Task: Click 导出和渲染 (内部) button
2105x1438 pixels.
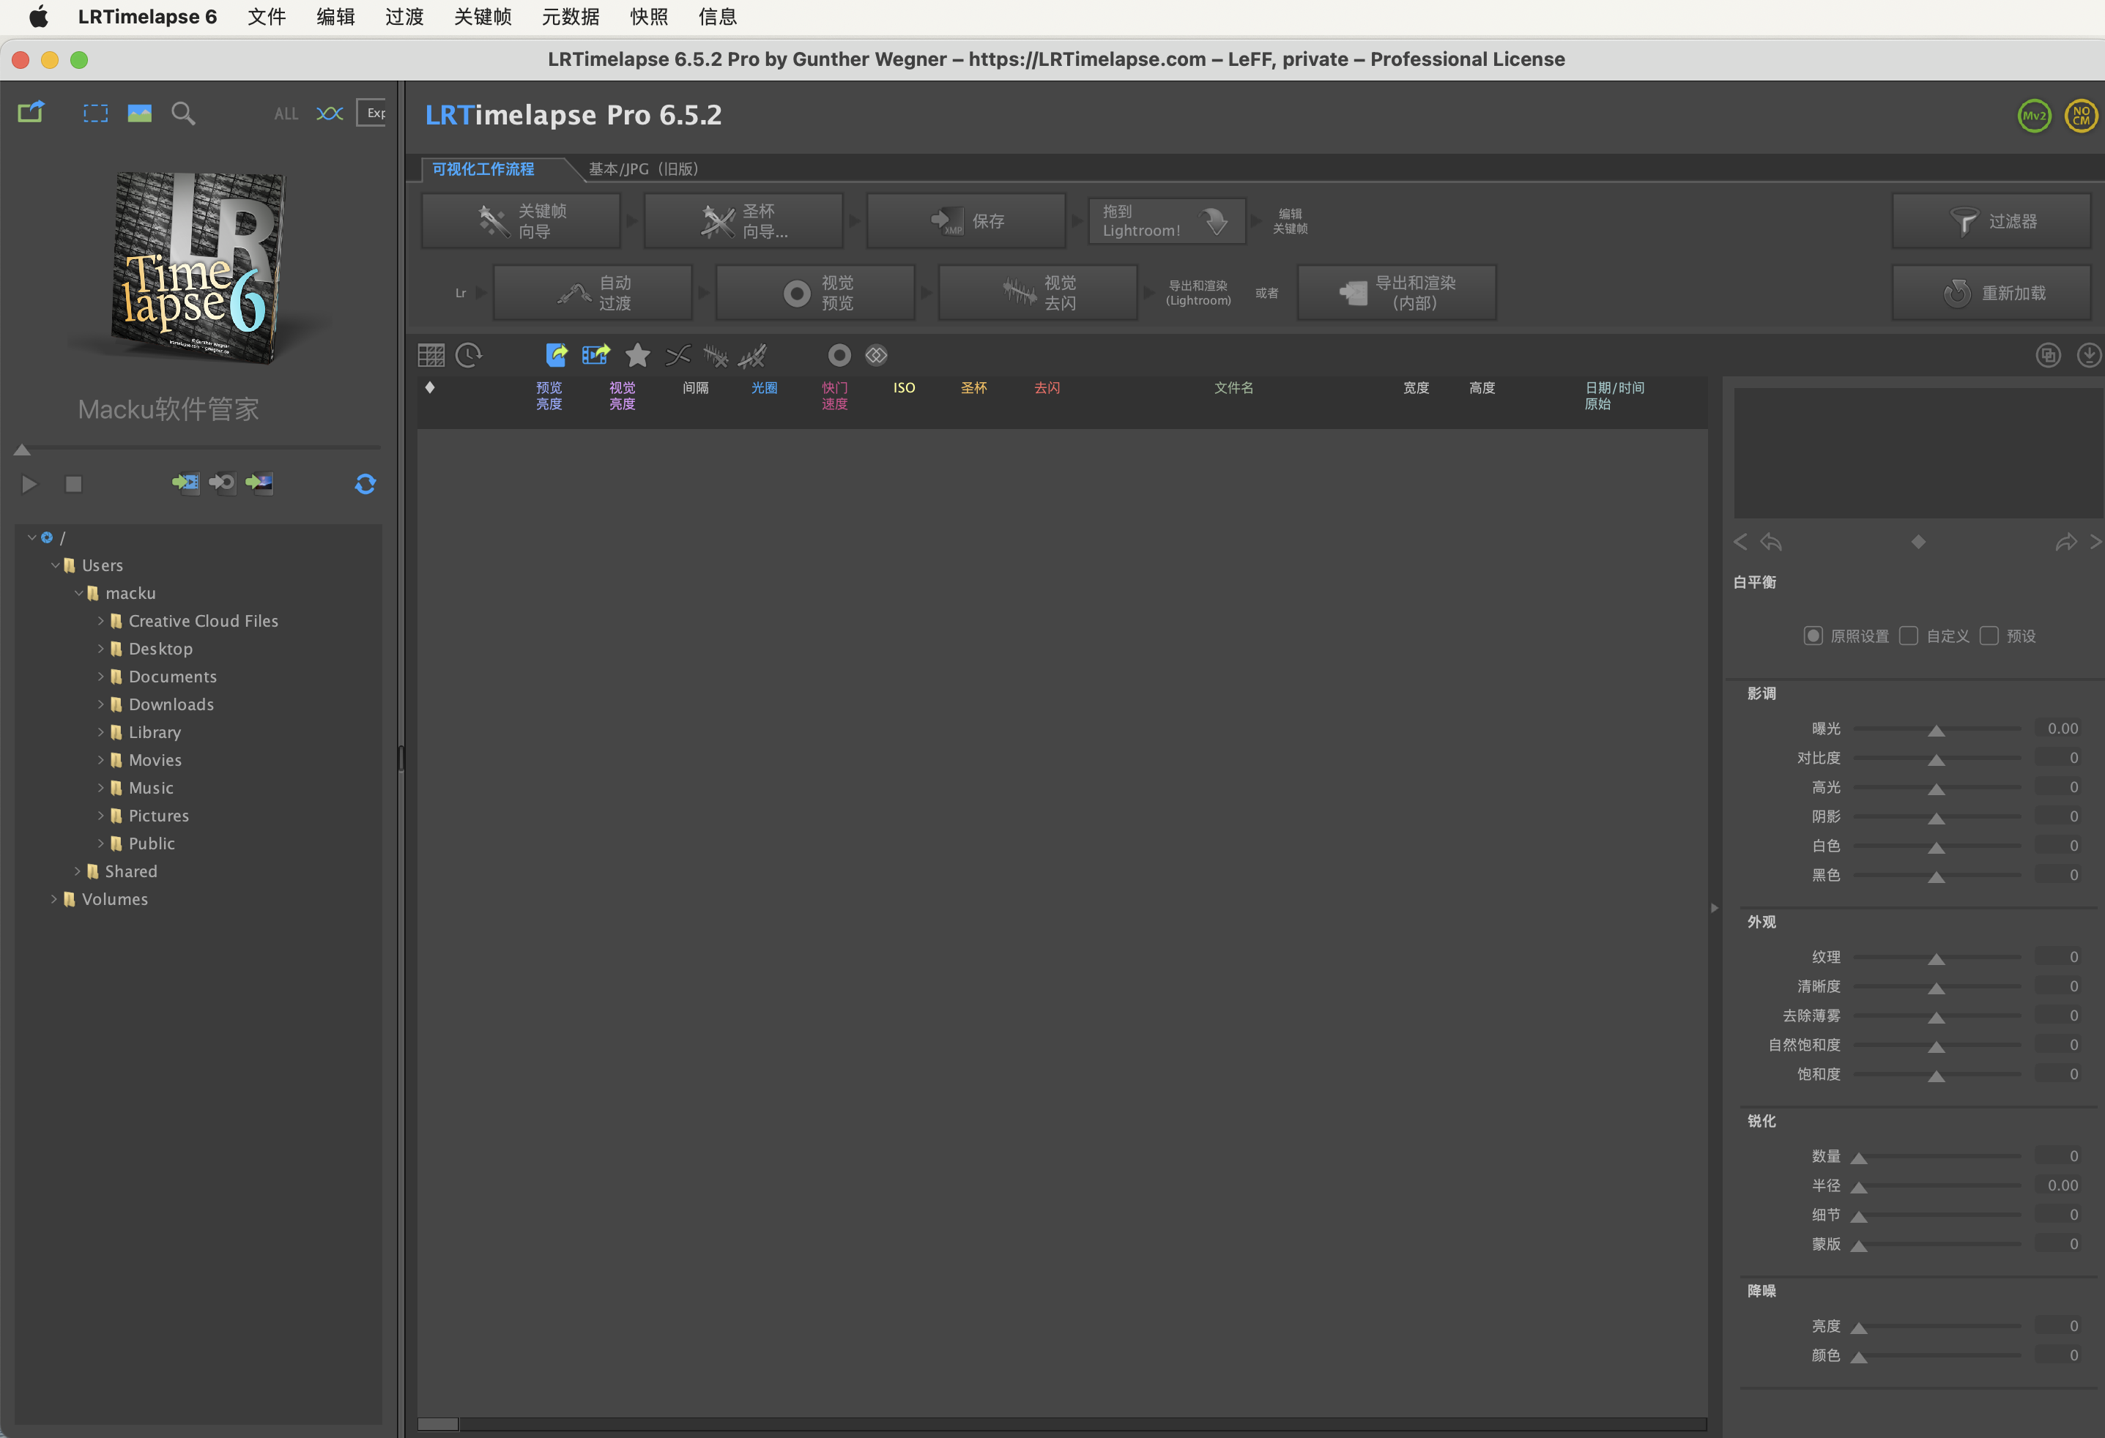Action: [x=1397, y=292]
